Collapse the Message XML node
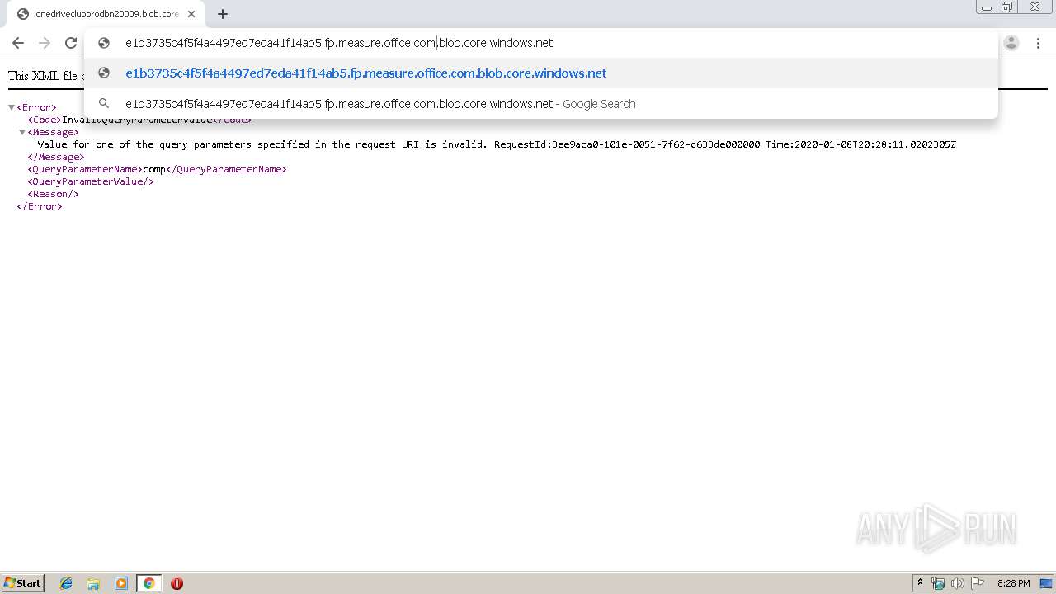This screenshot has height=594, width=1056. 22,132
